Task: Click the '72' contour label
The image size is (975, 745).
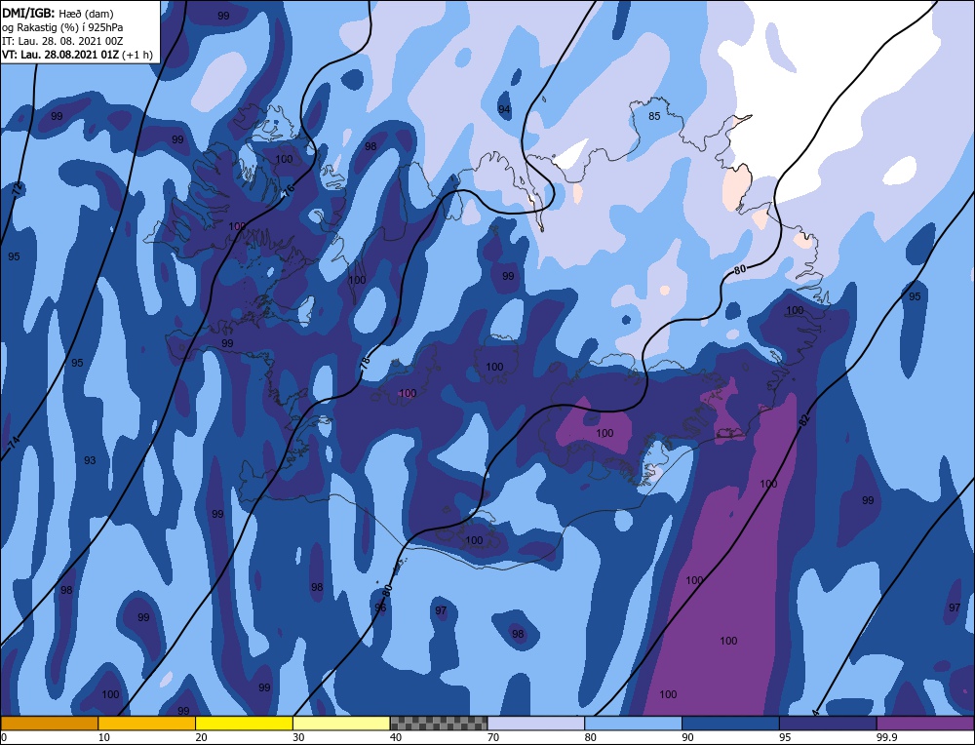Action: click(x=18, y=189)
